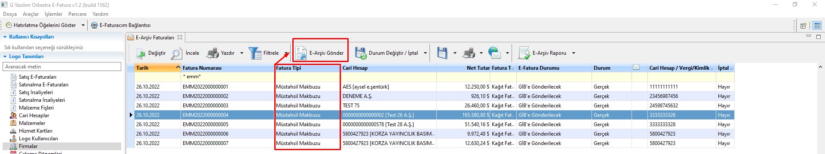This screenshot has height=154, width=825.
Task: Click the globe with envelope mail icon
Action: pyautogui.click(x=495, y=53)
